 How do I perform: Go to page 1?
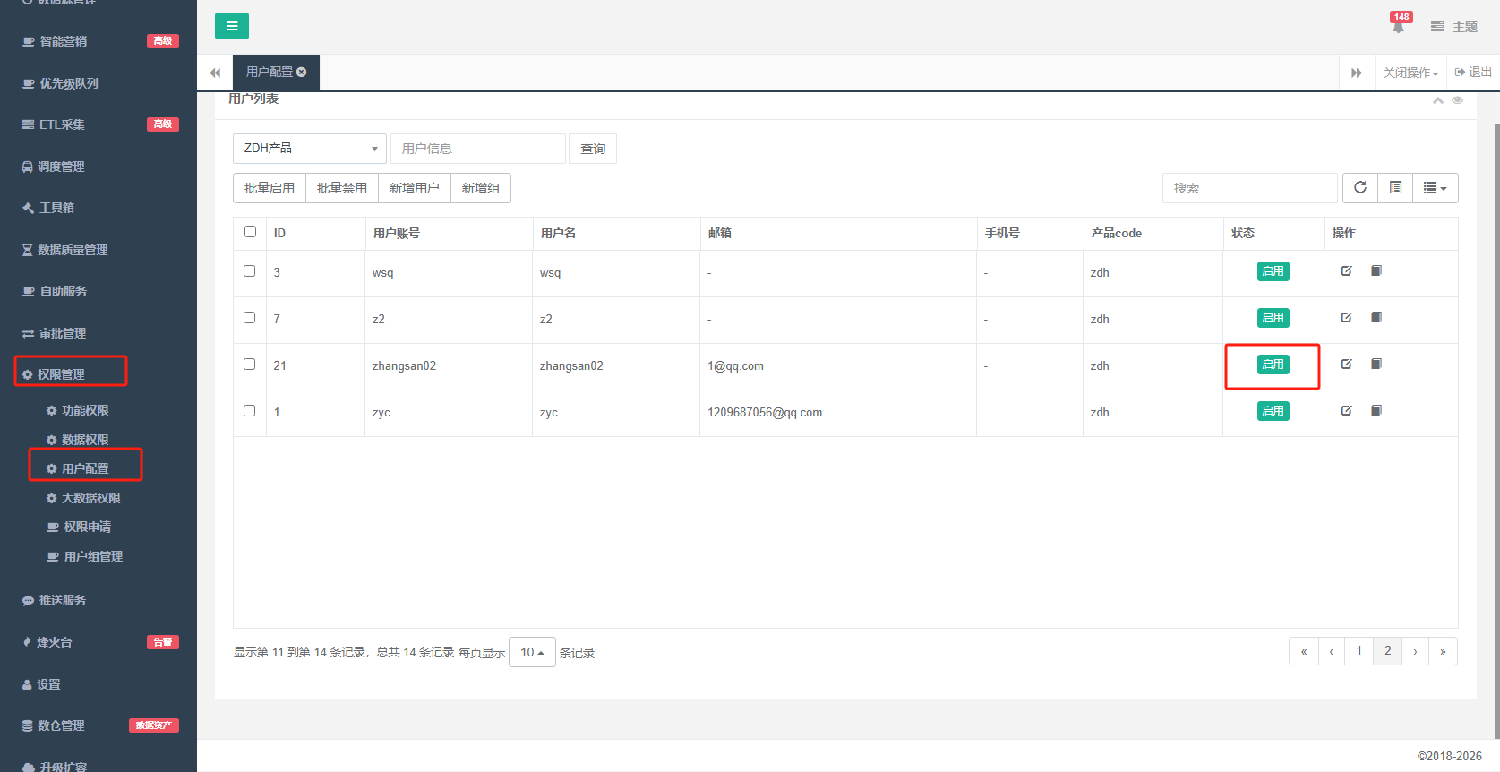[x=1359, y=651]
